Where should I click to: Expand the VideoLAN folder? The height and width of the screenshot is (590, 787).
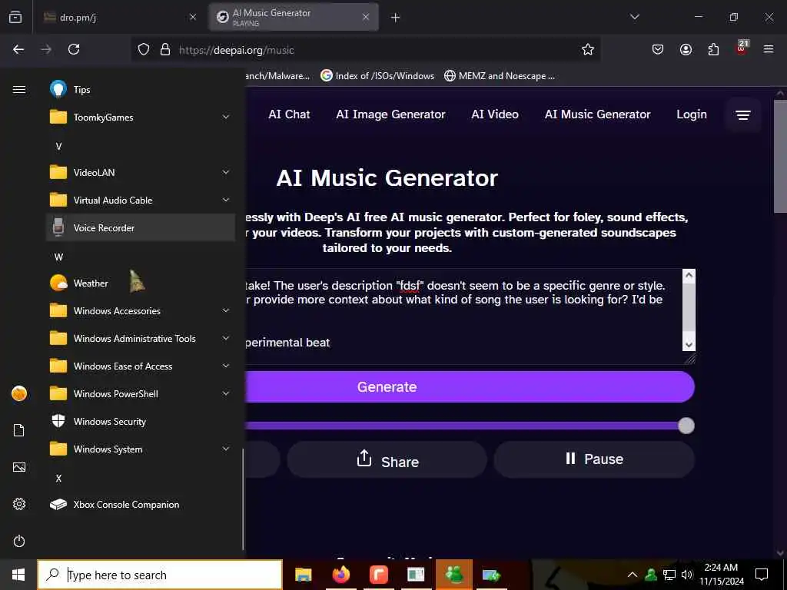pos(141,172)
